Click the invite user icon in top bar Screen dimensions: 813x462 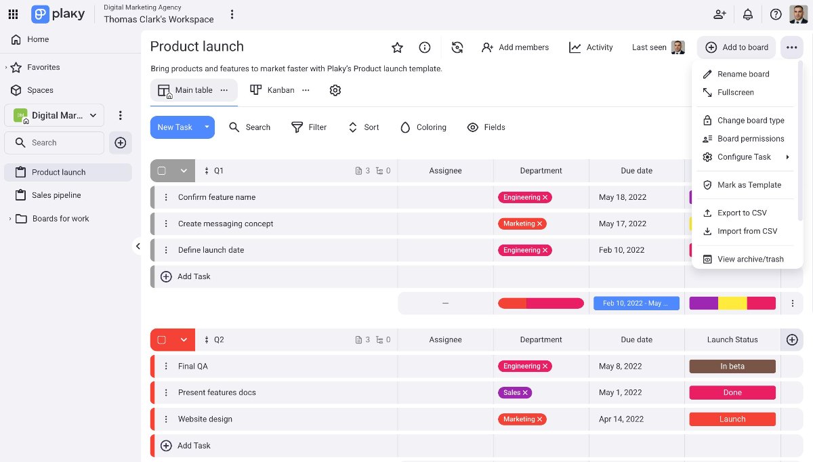(720, 14)
